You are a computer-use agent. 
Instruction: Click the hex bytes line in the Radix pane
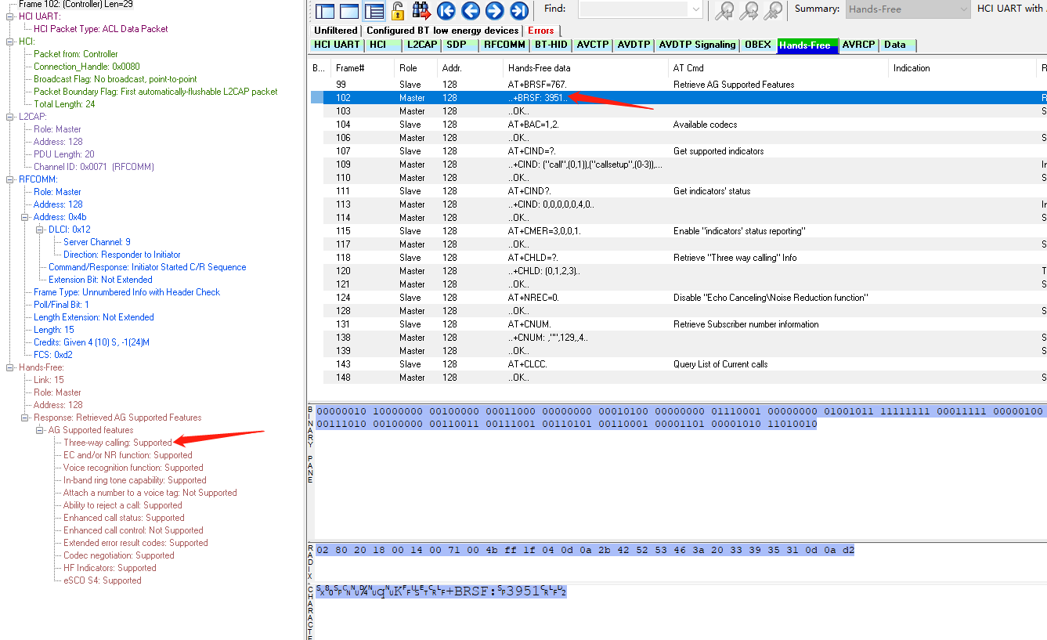click(x=586, y=550)
